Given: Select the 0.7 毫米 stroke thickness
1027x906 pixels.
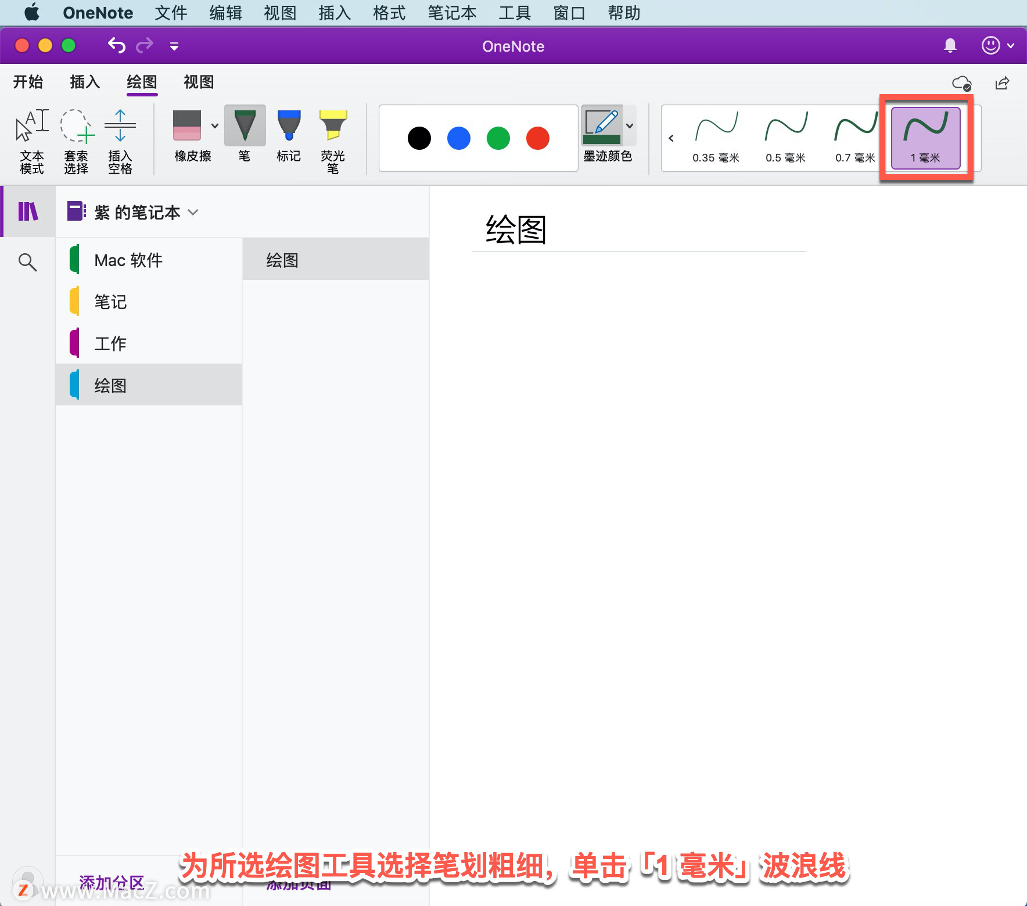Looking at the screenshot, I should coord(855,138).
